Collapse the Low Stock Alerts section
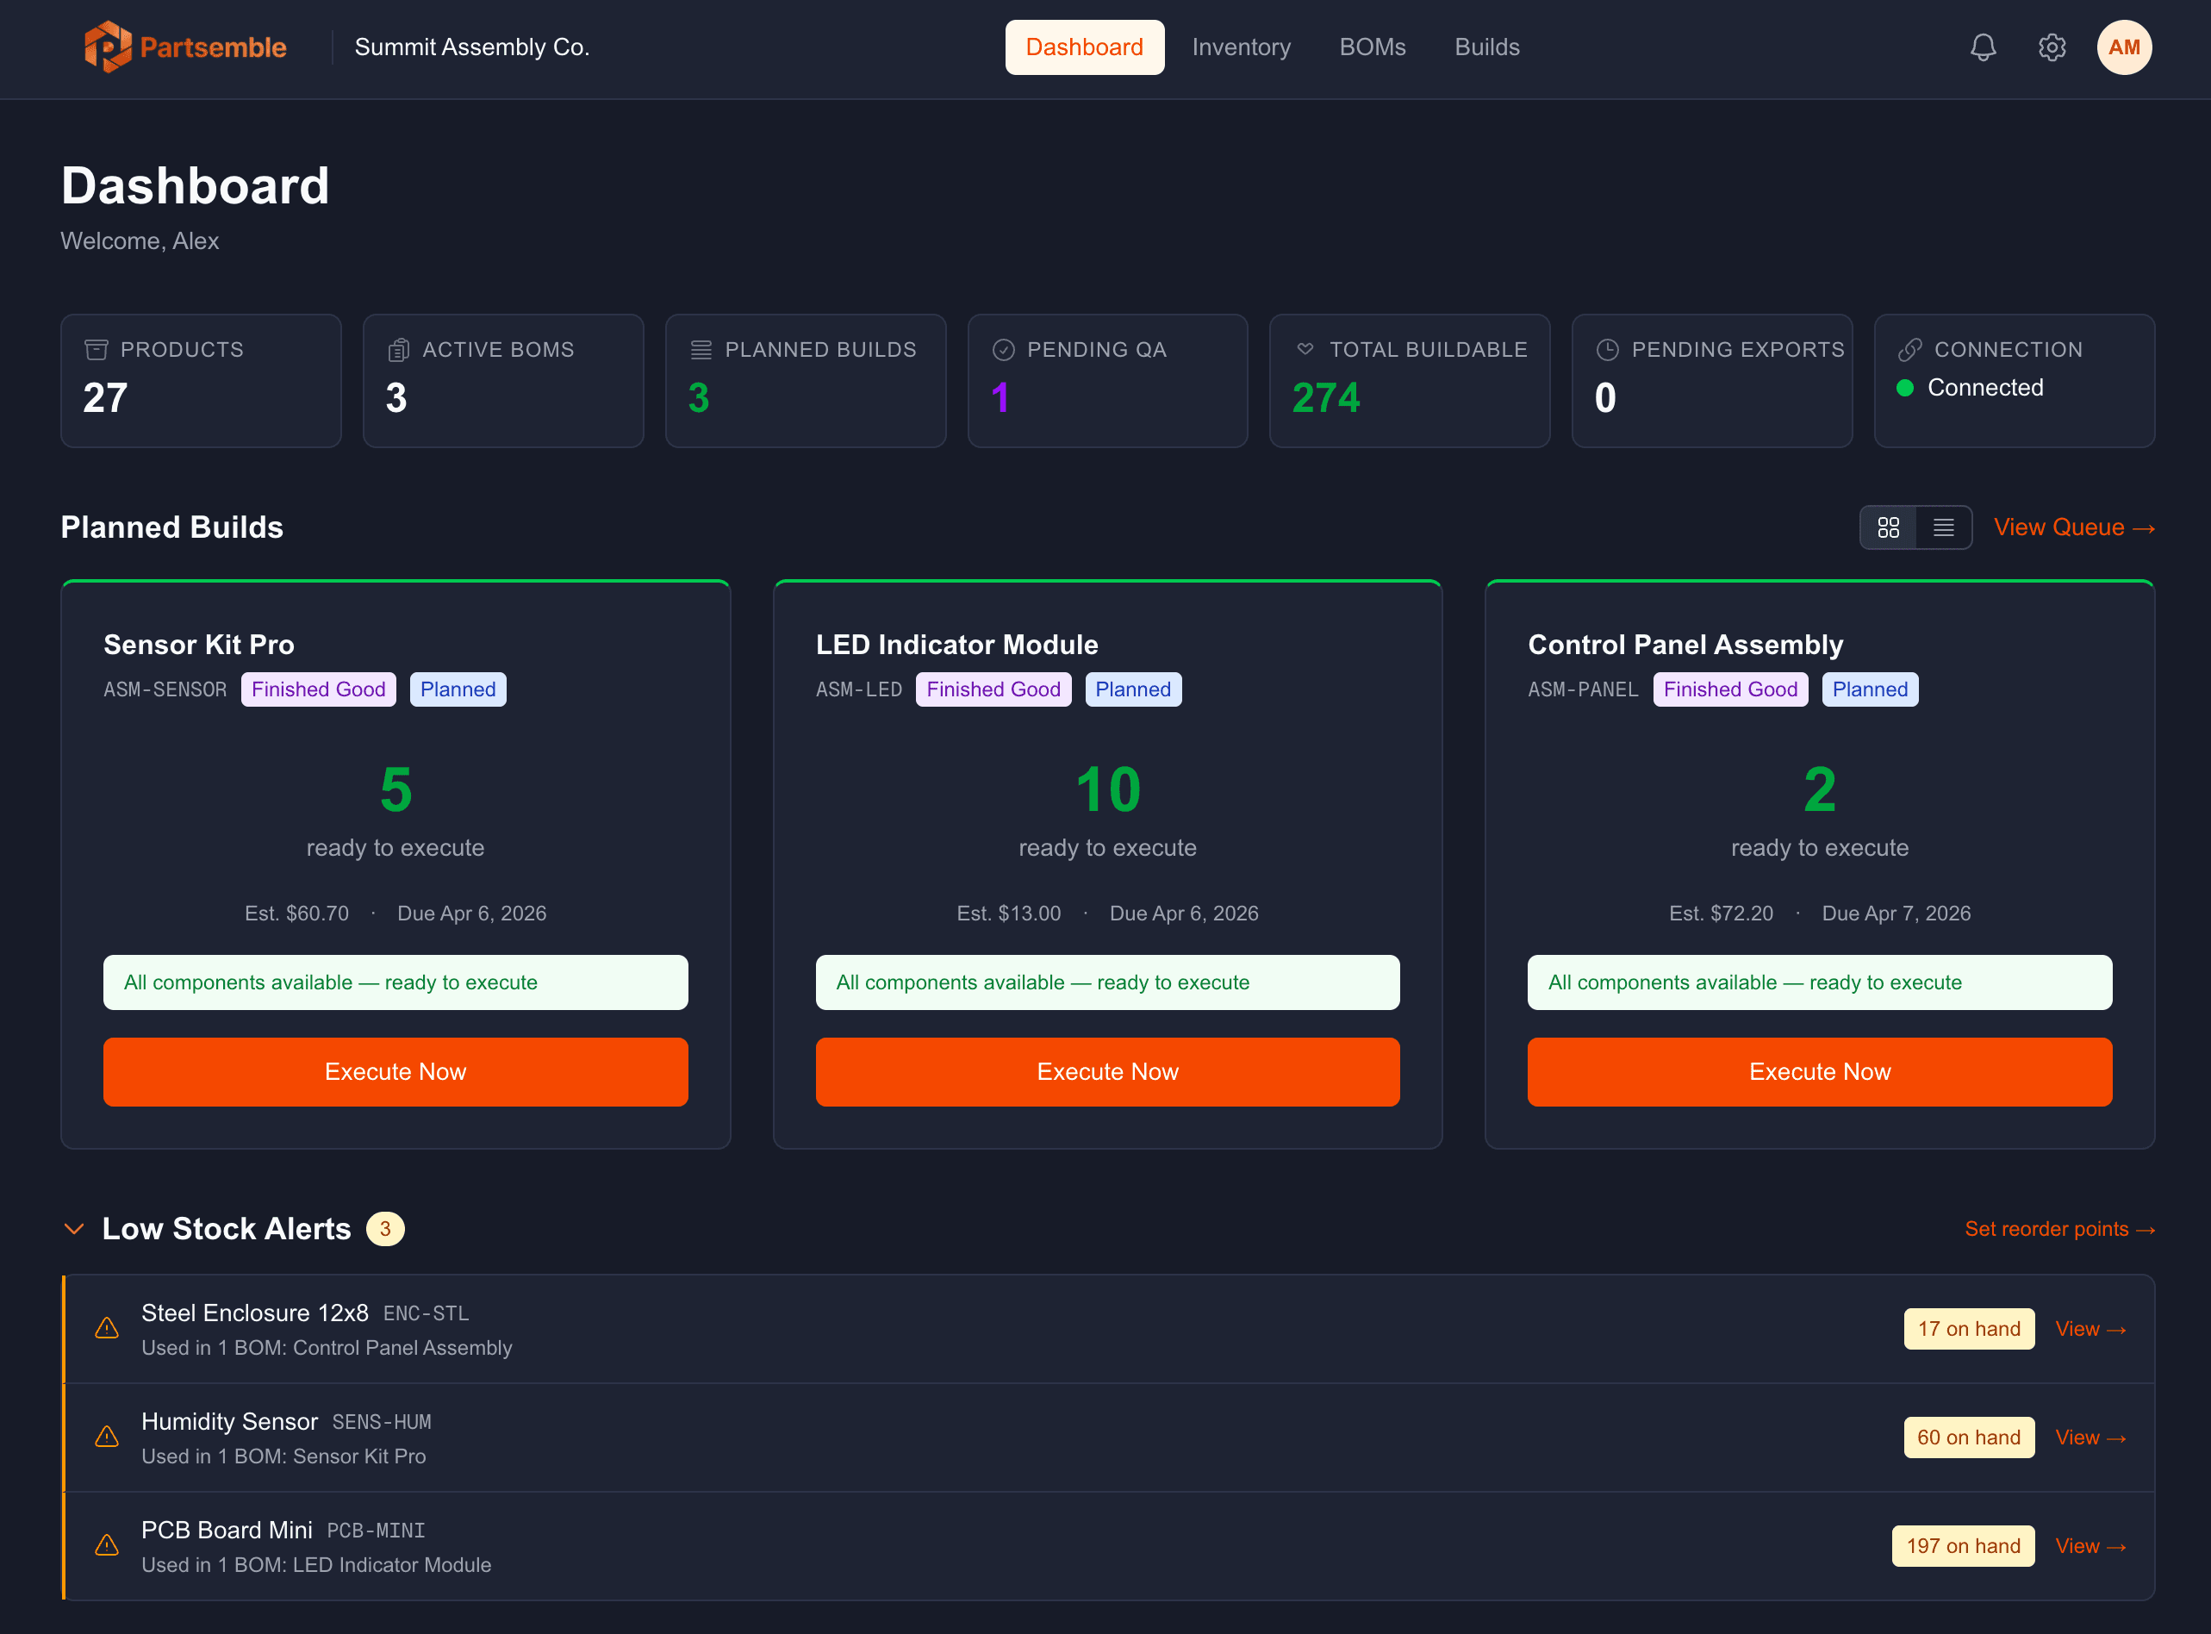This screenshot has width=2211, height=1634. coord(74,1228)
